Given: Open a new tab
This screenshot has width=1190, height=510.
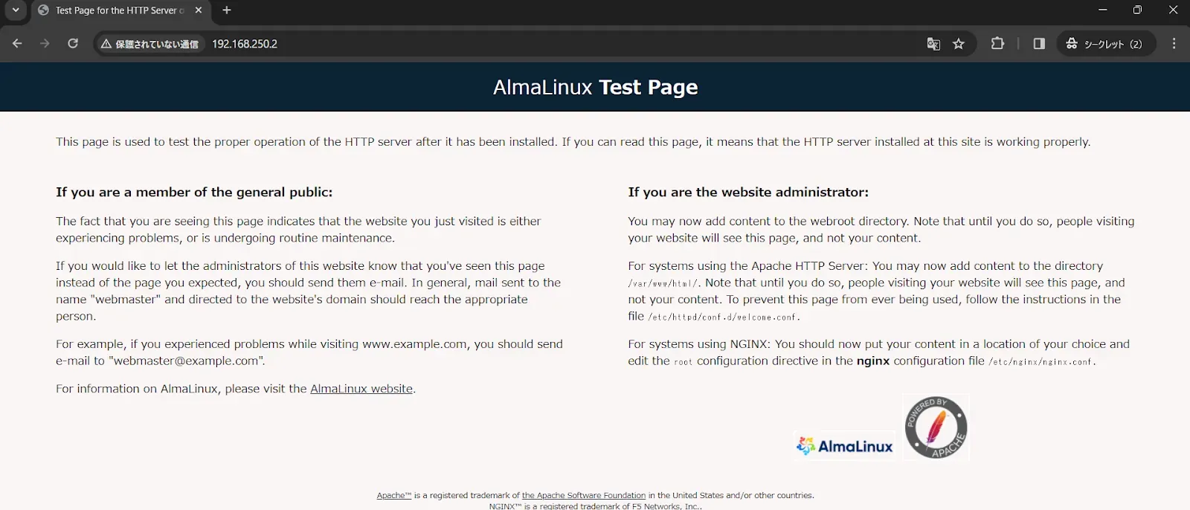Looking at the screenshot, I should pyautogui.click(x=227, y=10).
